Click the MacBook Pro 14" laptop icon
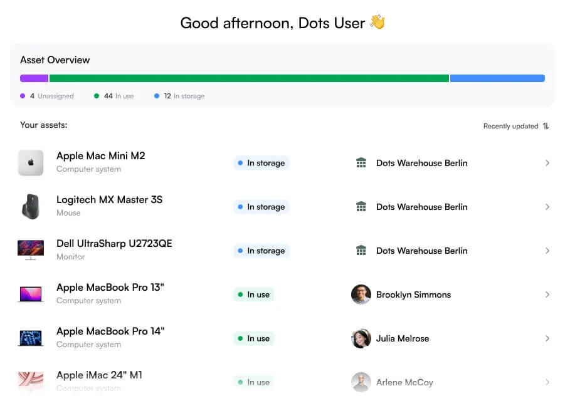Screen dimensions: 565x396 pyautogui.click(x=31, y=338)
